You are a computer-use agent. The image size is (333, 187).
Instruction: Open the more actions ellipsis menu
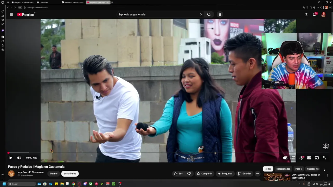[x=258, y=173]
